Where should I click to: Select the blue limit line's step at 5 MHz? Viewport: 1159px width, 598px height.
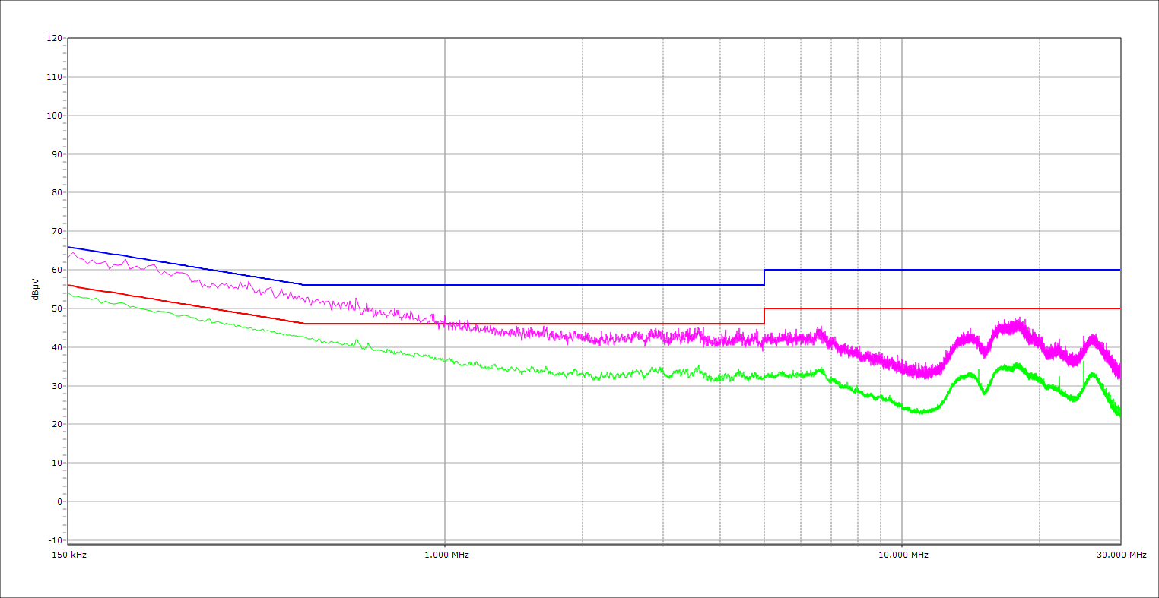click(764, 277)
